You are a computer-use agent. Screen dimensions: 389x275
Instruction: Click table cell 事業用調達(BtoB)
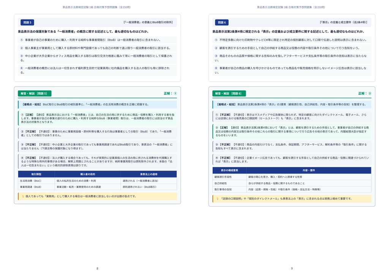pos(36,187)
